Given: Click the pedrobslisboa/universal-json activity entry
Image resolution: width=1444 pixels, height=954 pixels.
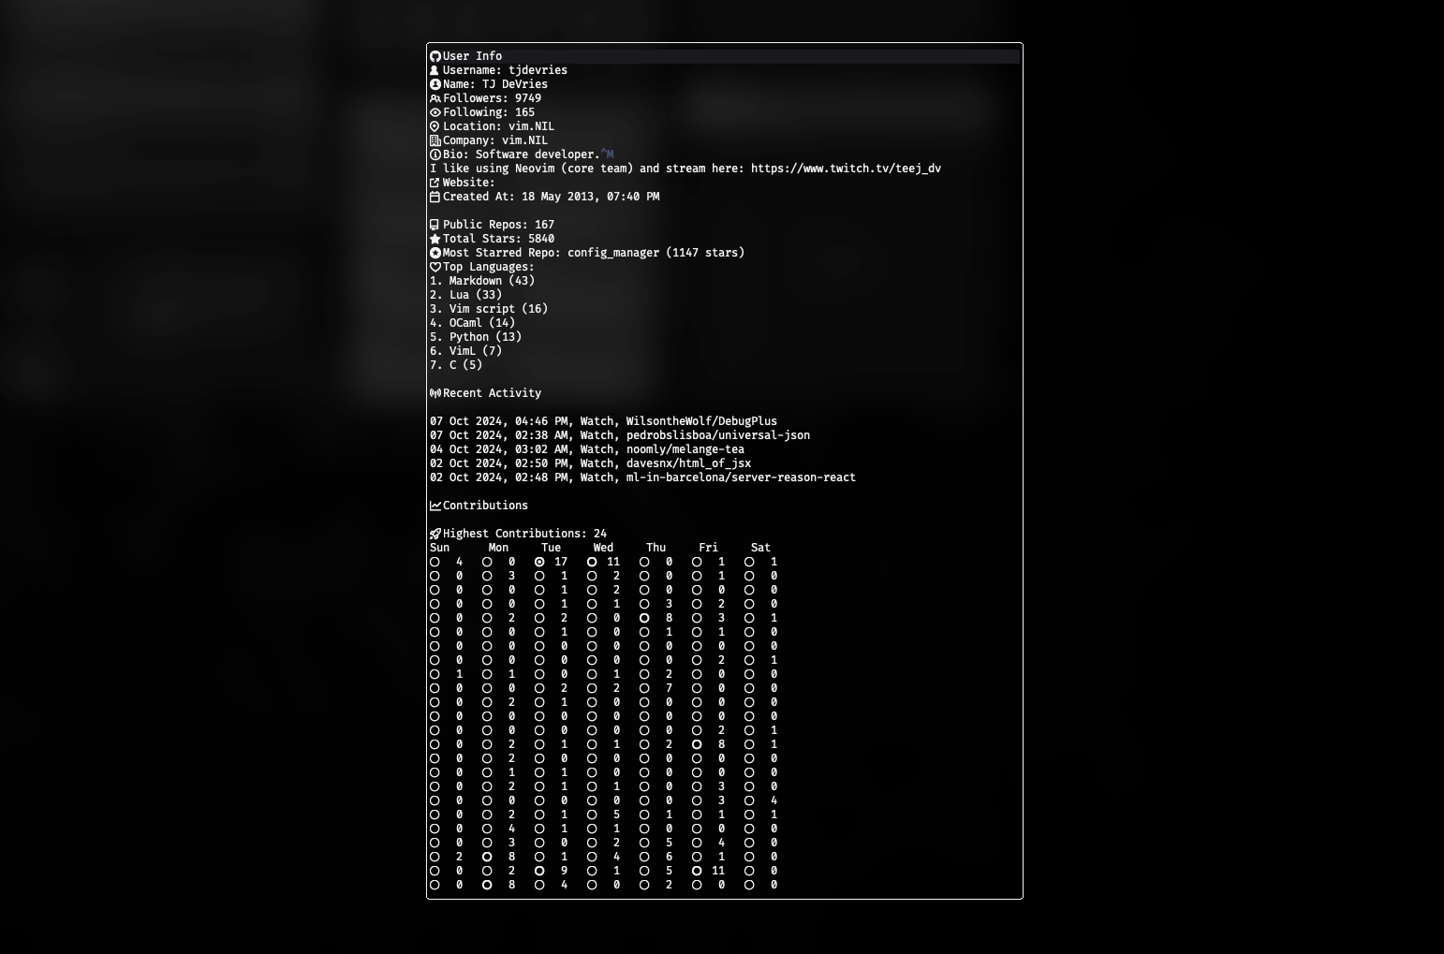Looking at the screenshot, I should pyautogui.click(x=620, y=435).
